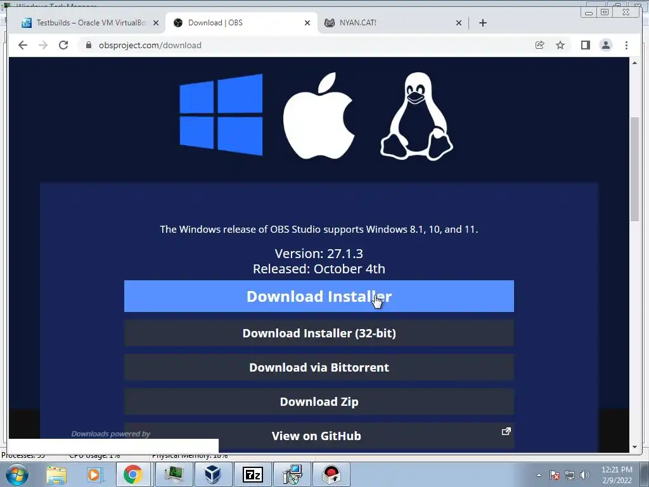Open a new tab with the plus button
The image size is (649, 487).
(482, 23)
